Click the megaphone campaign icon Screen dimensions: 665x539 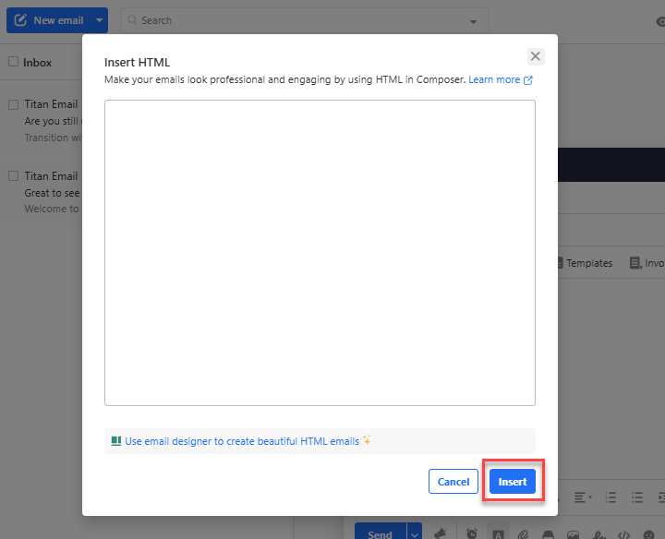[441, 533]
